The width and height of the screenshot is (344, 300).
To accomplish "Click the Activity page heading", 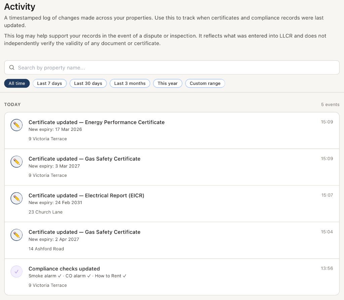I will click(19, 7).
